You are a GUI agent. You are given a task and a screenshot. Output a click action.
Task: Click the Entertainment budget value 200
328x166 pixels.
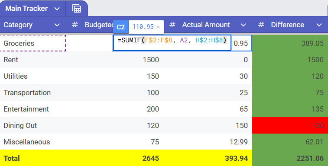coord(153,109)
